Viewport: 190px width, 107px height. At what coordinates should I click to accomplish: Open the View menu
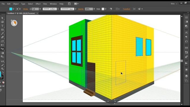(45, 4)
